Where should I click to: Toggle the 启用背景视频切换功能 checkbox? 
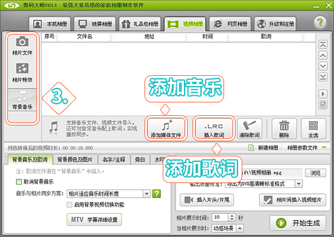pyautogui.click(x=69, y=205)
